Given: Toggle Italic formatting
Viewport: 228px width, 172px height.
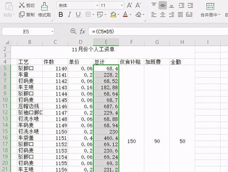Looking at the screenshot, I should pos(70,15).
